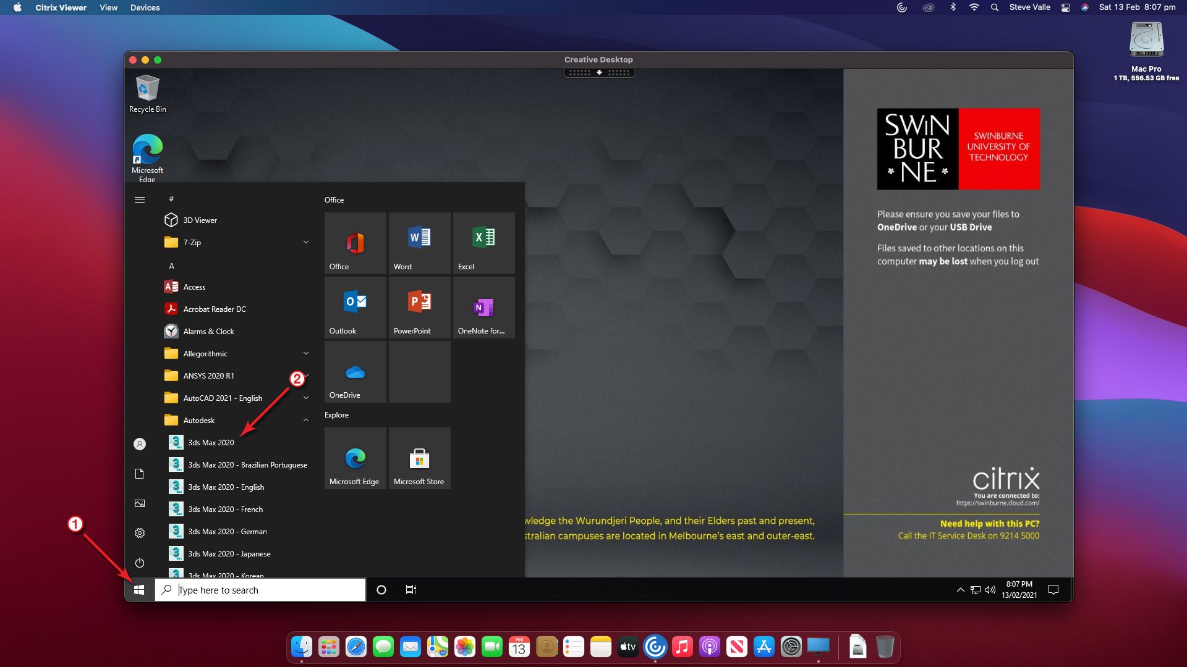Click the Power icon in the Start sidebar

[140, 563]
